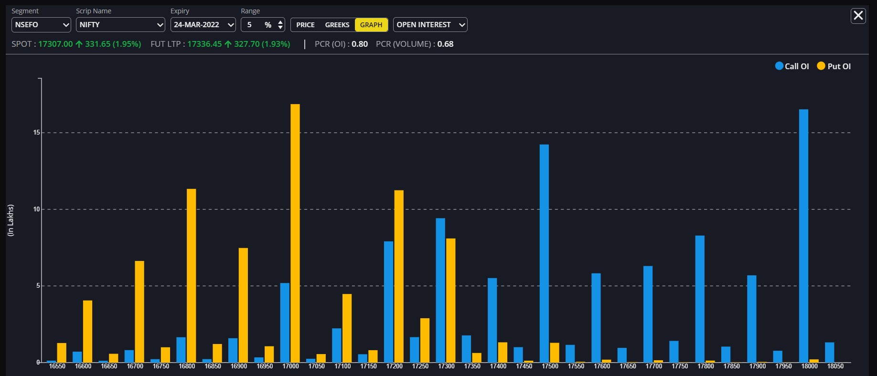Click the spot change 331.65 (1.95%)

[x=113, y=44]
